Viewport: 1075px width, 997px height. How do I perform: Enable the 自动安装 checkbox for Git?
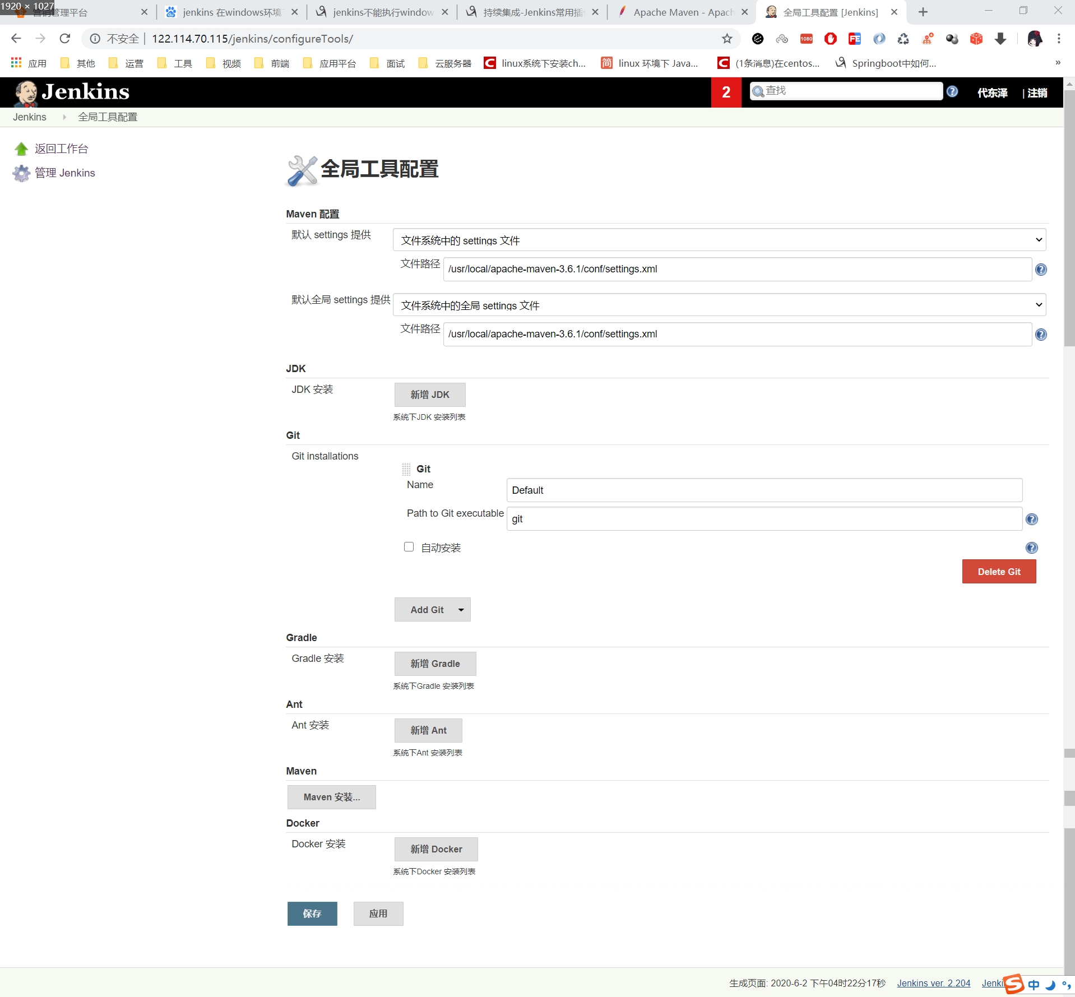click(x=409, y=547)
